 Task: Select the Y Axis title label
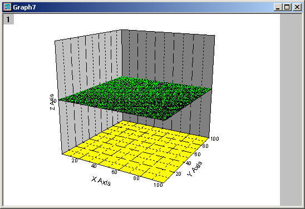click(194, 169)
